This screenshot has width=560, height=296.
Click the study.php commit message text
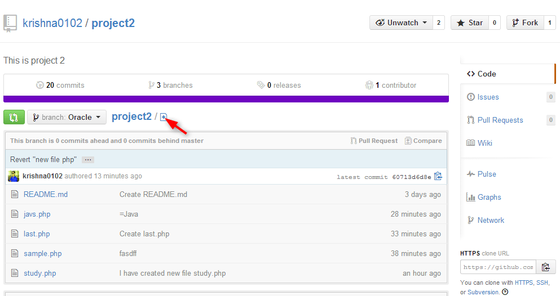pos(173,273)
